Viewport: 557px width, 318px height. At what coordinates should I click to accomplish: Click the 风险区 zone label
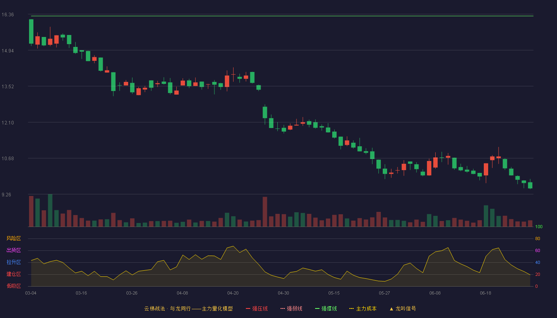pos(14,238)
